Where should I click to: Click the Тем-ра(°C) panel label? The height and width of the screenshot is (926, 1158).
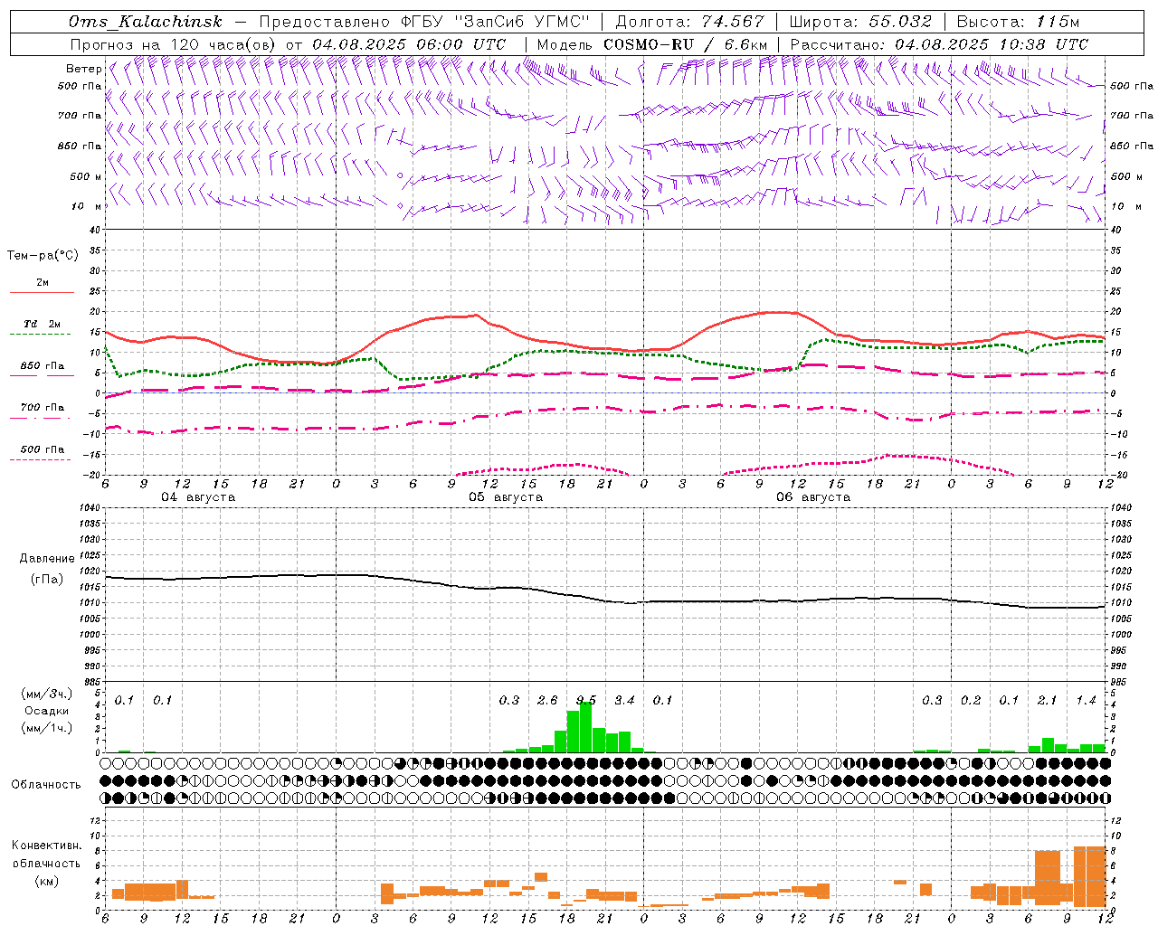click(43, 256)
